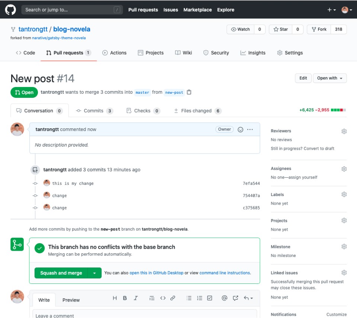Open the Actions tab
Screen dimensions: 357x318
[114, 53]
